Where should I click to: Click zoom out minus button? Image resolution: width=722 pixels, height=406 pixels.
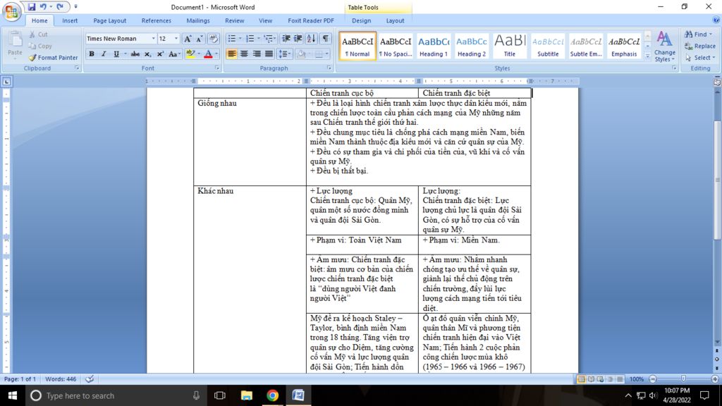point(652,379)
